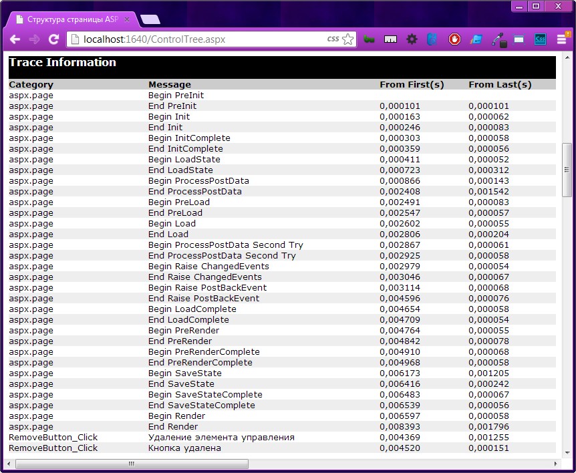Click the 'Удаление элемента управления' message
Screen dimensions: 576x473
click(221, 438)
